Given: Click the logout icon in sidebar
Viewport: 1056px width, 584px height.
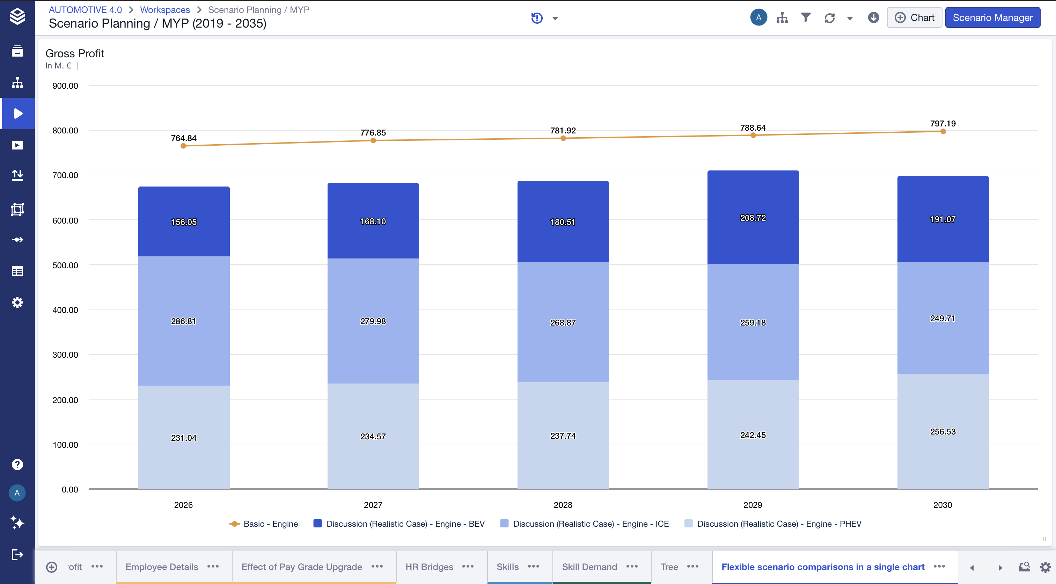Looking at the screenshot, I should tap(17, 554).
